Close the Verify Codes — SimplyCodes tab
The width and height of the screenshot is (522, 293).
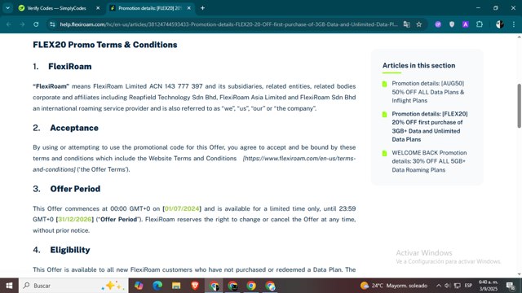[x=98, y=8]
